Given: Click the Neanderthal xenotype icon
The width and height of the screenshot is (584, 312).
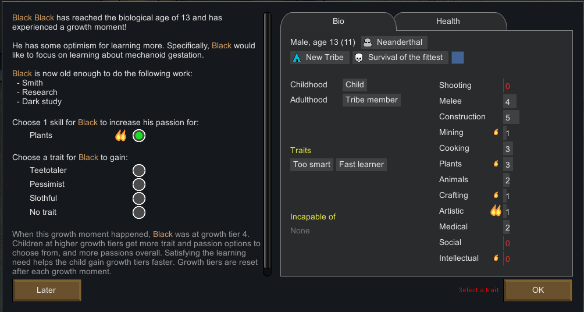Looking at the screenshot, I should click(368, 42).
